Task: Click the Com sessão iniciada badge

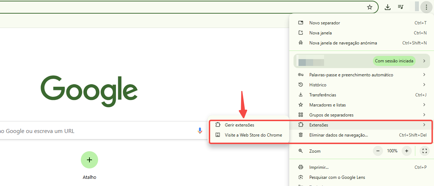Action: tap(394, 61)
